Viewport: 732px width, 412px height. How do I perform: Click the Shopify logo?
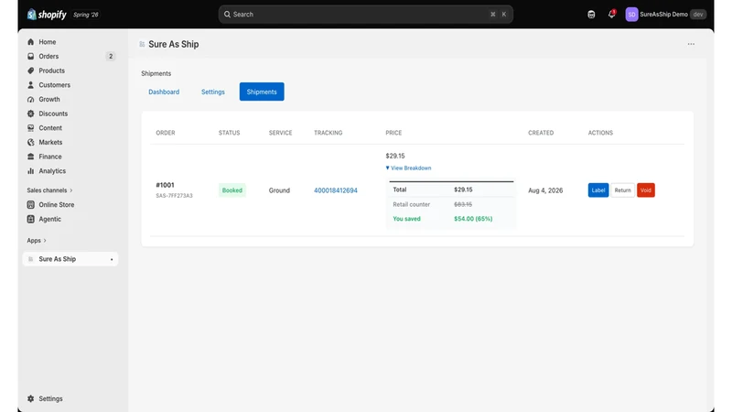point(47,15)
